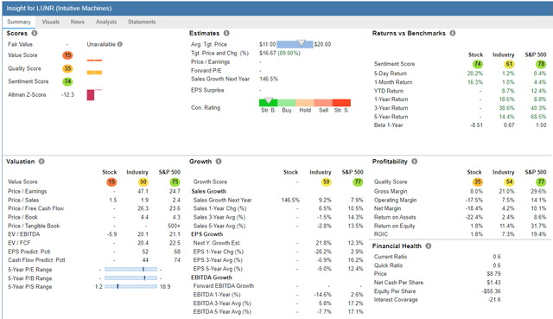This screenshot has width=553, height=319.
Task: Click the S&P 500 Quality Score 77 badge
Action: (541, 182)
